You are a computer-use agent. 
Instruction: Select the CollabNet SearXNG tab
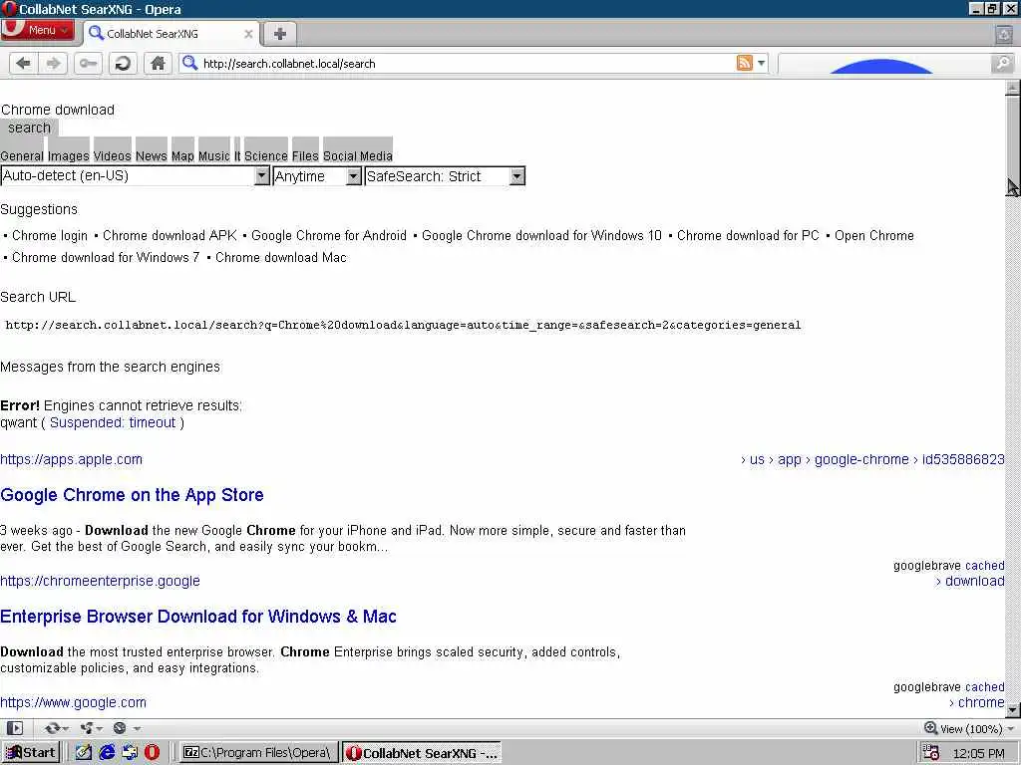pos(171,34)
